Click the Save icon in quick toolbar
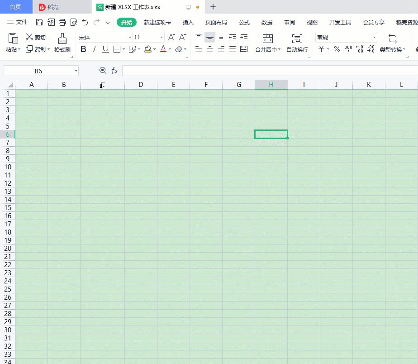Screen dimensions: 418x364 coord(39,22)
